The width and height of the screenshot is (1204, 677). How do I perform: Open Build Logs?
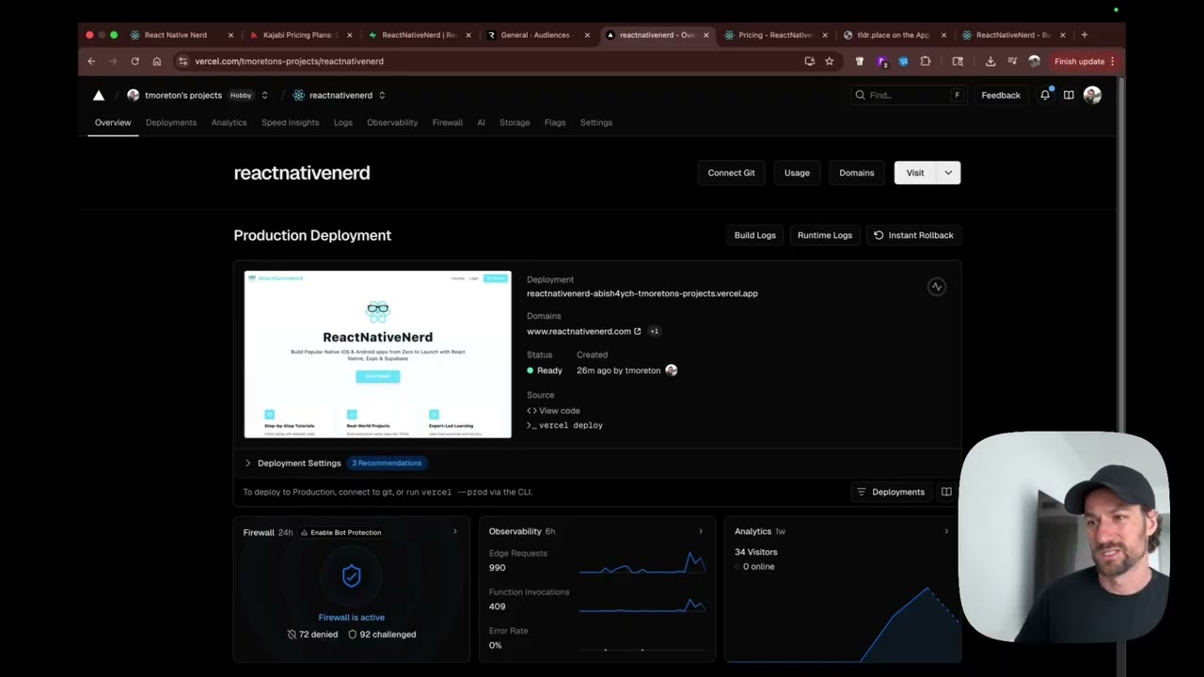(x=755, y=235)
